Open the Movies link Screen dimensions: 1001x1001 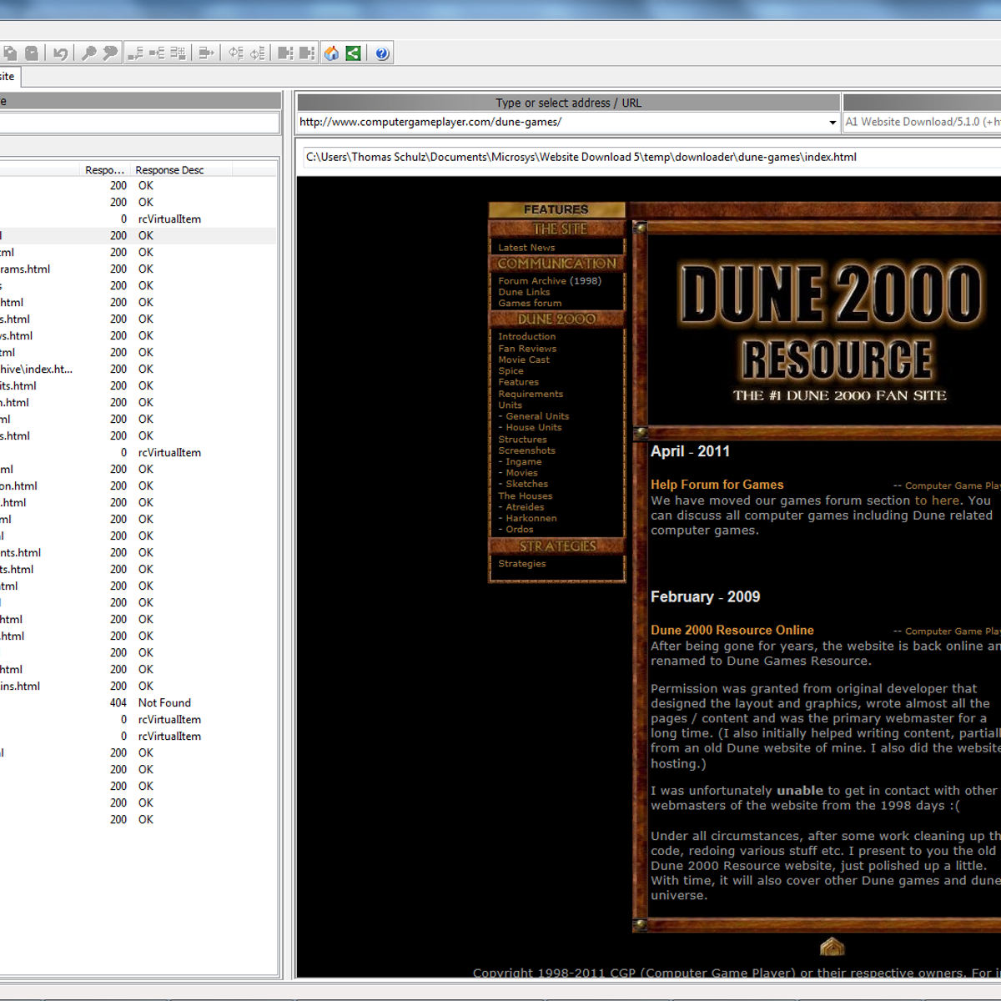point(521,473)
